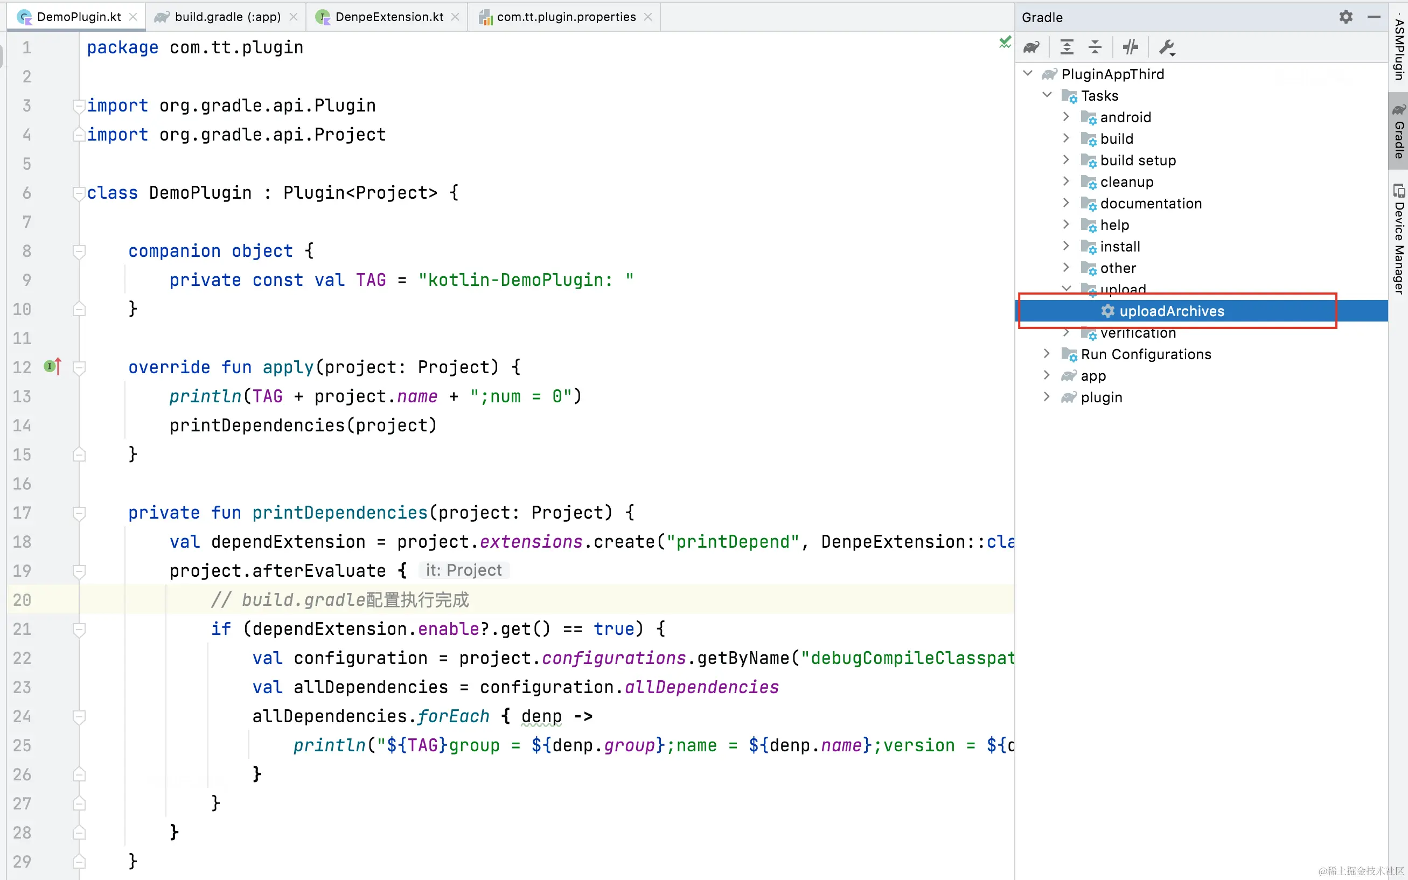The image size is (1408, 880).
Task: Click the green inspection checkmark in editor
Action: [1005, 42]
